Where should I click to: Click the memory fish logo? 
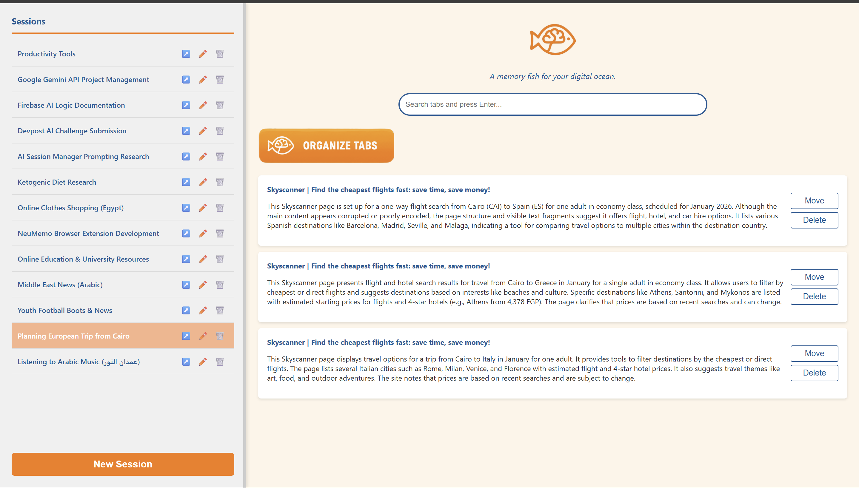tap(552, 40)
